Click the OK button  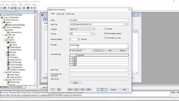(x=102, y=89)
